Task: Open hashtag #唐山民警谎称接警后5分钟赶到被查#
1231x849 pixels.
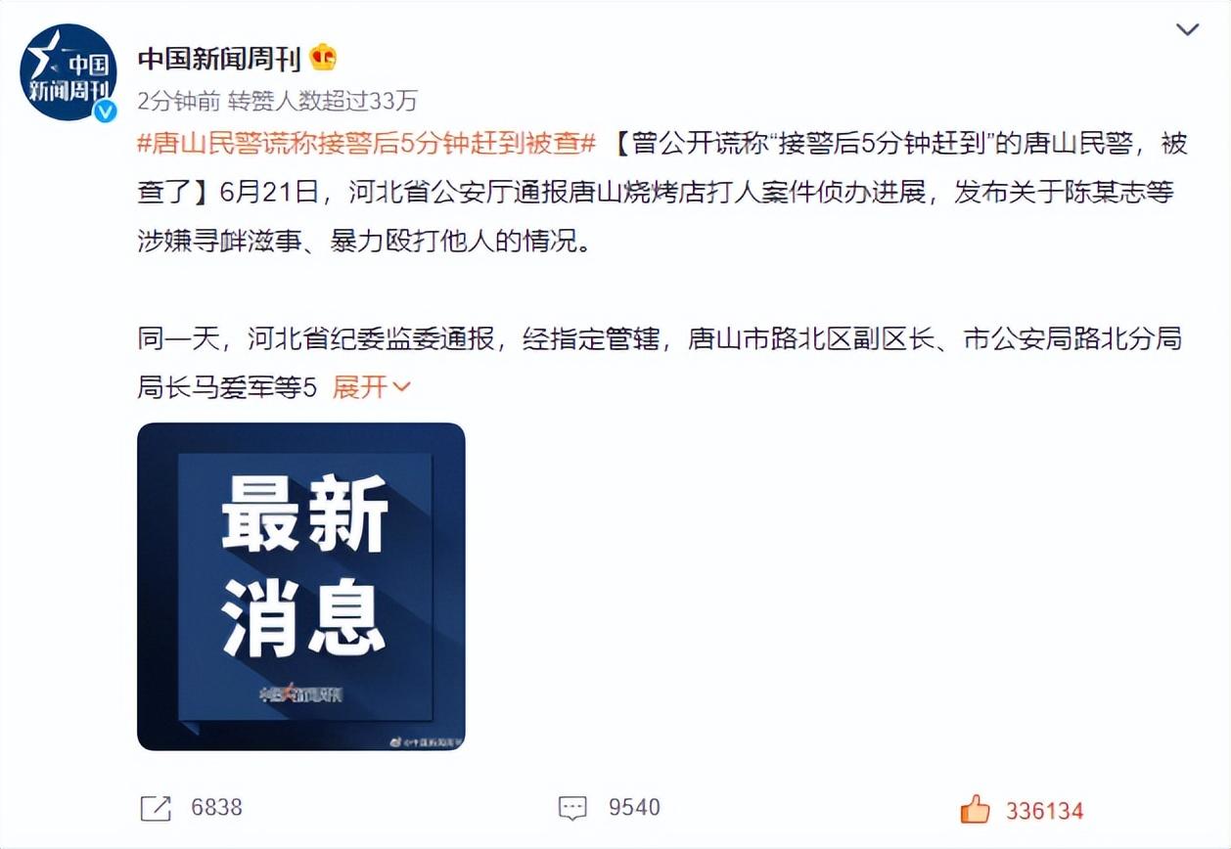Action: tap(367, 145)
